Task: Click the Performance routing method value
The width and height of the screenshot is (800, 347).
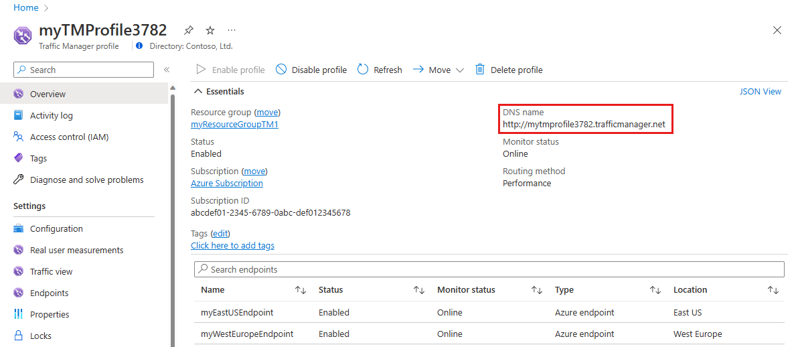Action: [x=527, y=183]
